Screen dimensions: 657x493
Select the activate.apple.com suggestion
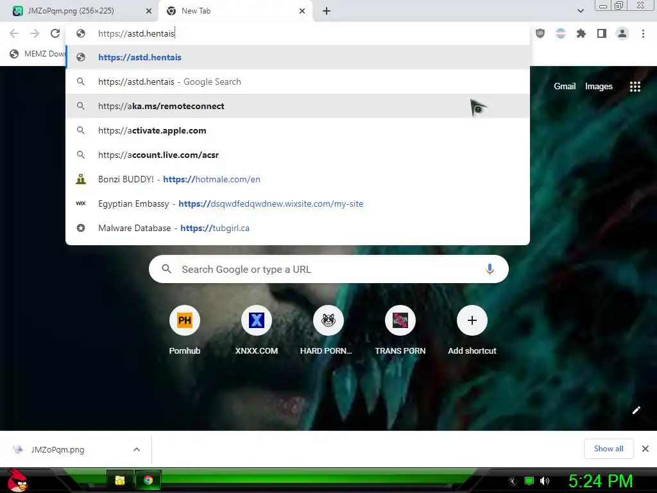[x=298, y=130]
